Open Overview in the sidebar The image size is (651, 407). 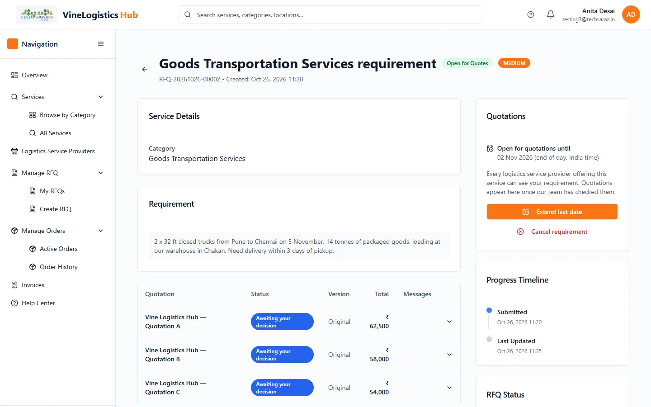[57, 75]
